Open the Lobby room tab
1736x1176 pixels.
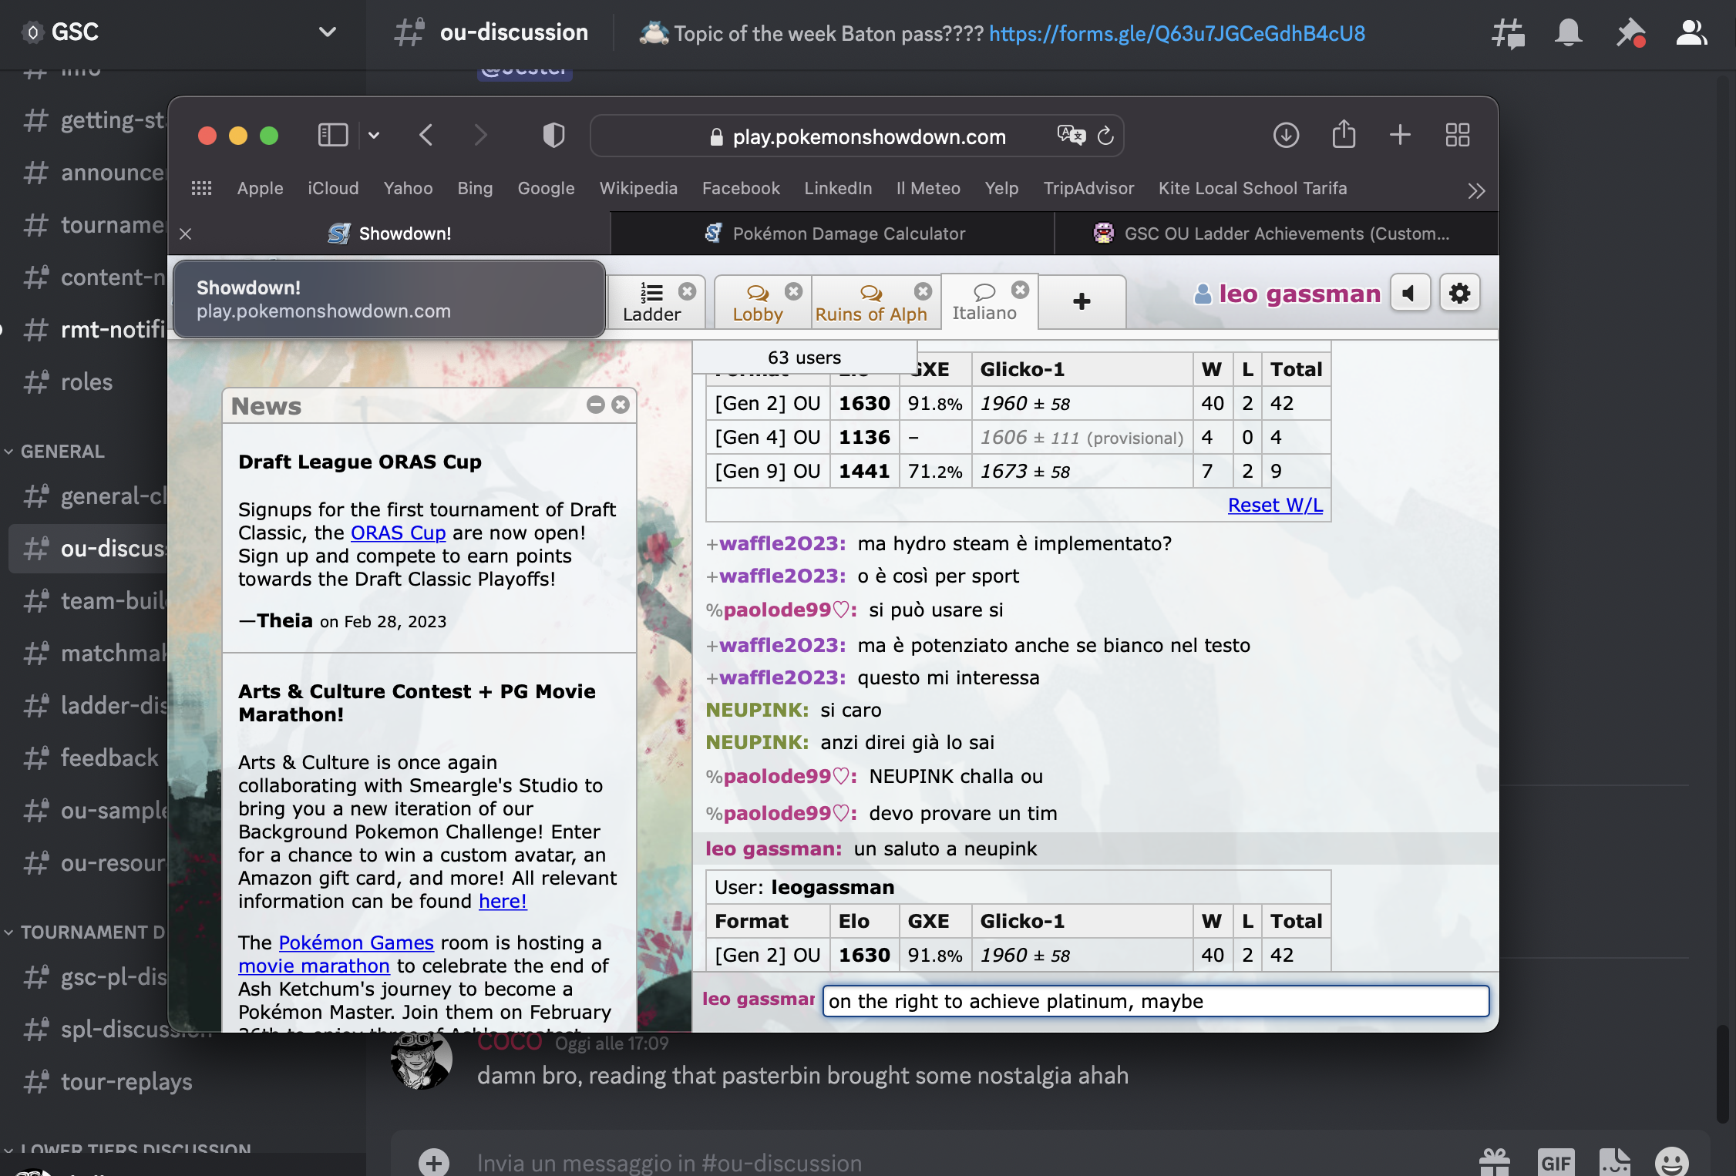(758, 302)
